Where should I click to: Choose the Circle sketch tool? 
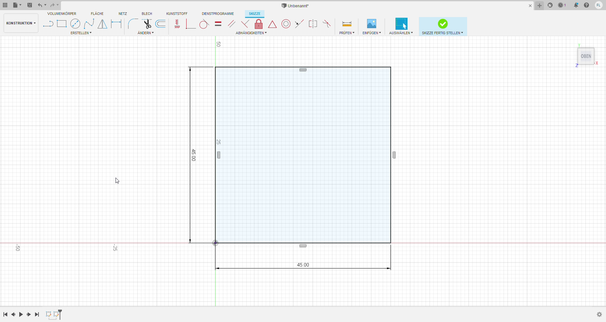point(75,24)
